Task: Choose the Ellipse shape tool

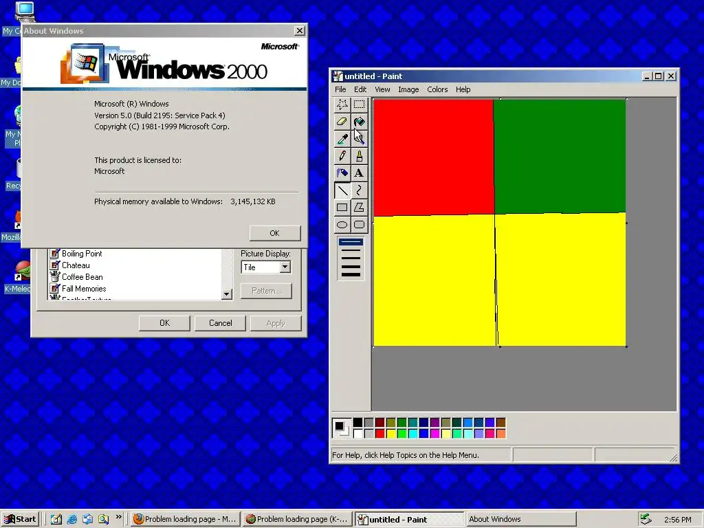Action: coord(342,225)
